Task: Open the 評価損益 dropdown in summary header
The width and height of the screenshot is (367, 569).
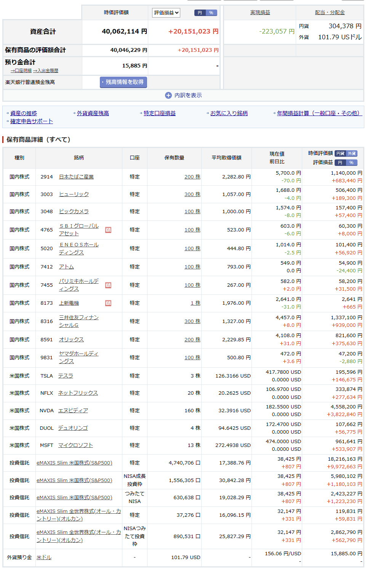Action: click(166, 13)
